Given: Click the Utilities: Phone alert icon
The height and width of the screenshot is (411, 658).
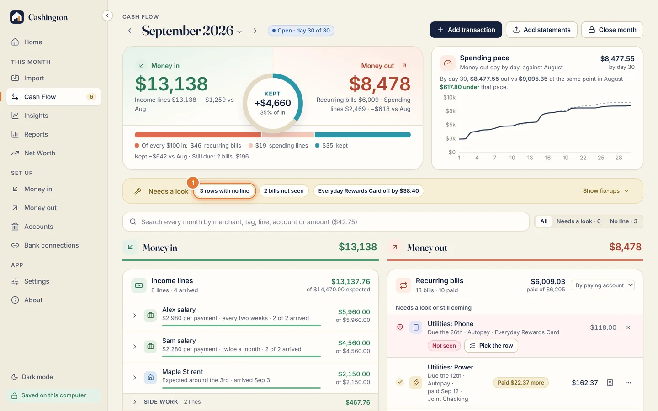Looking at the screenshot, I should pos(400,327).
